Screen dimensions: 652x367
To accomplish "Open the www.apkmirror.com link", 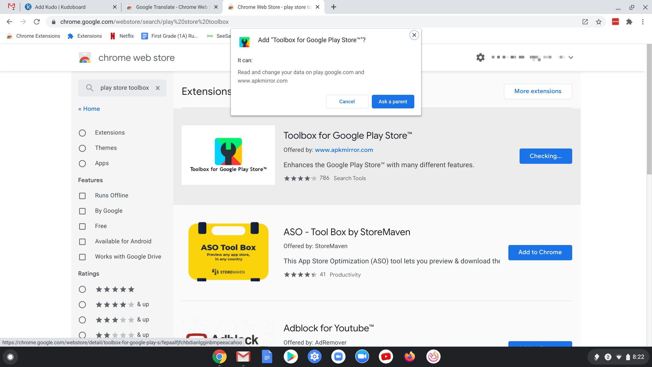I will 344,150.
